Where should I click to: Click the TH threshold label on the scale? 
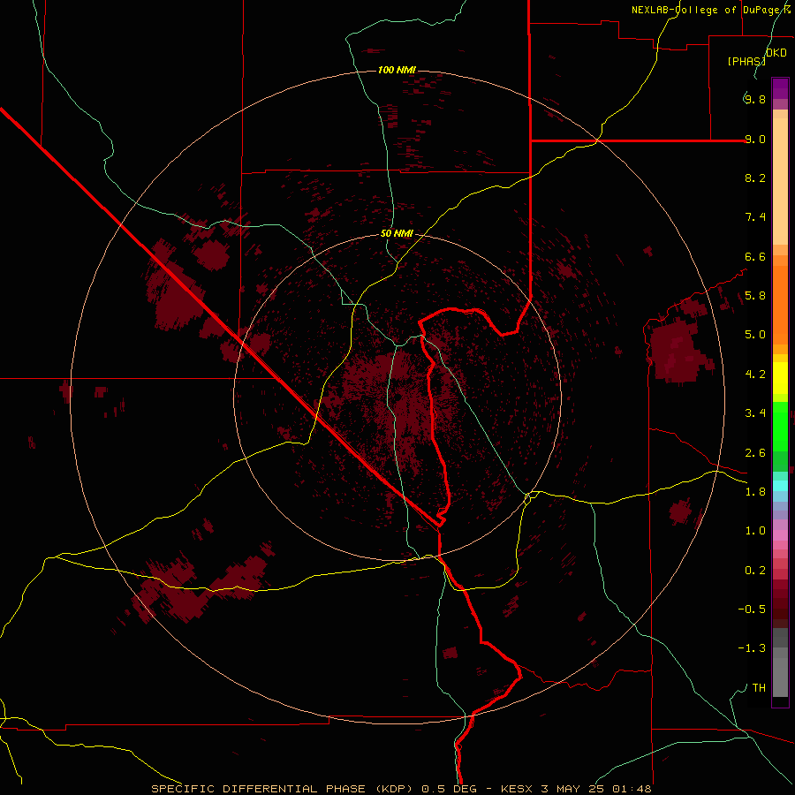tap(759, 688)
